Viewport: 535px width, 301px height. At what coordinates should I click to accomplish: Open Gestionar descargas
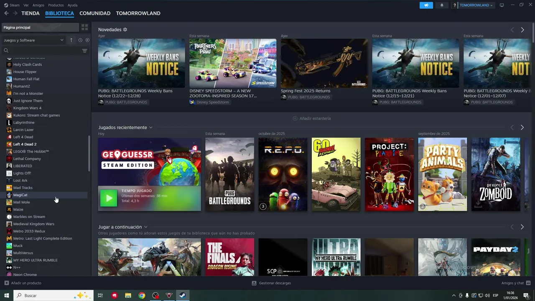tap(271, 283)
